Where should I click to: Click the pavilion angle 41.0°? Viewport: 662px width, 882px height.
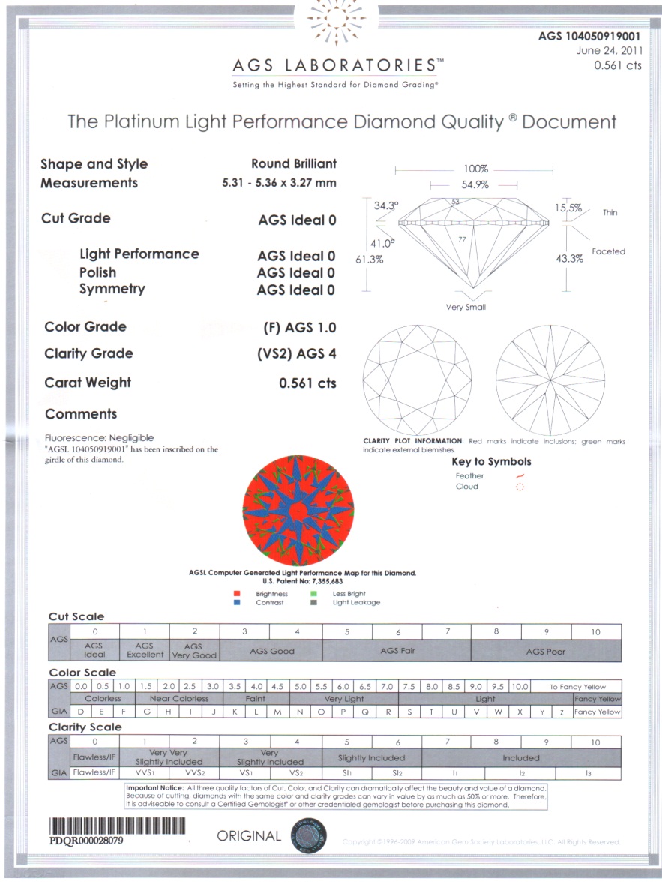pyautogui.click(x=382, y=244)
